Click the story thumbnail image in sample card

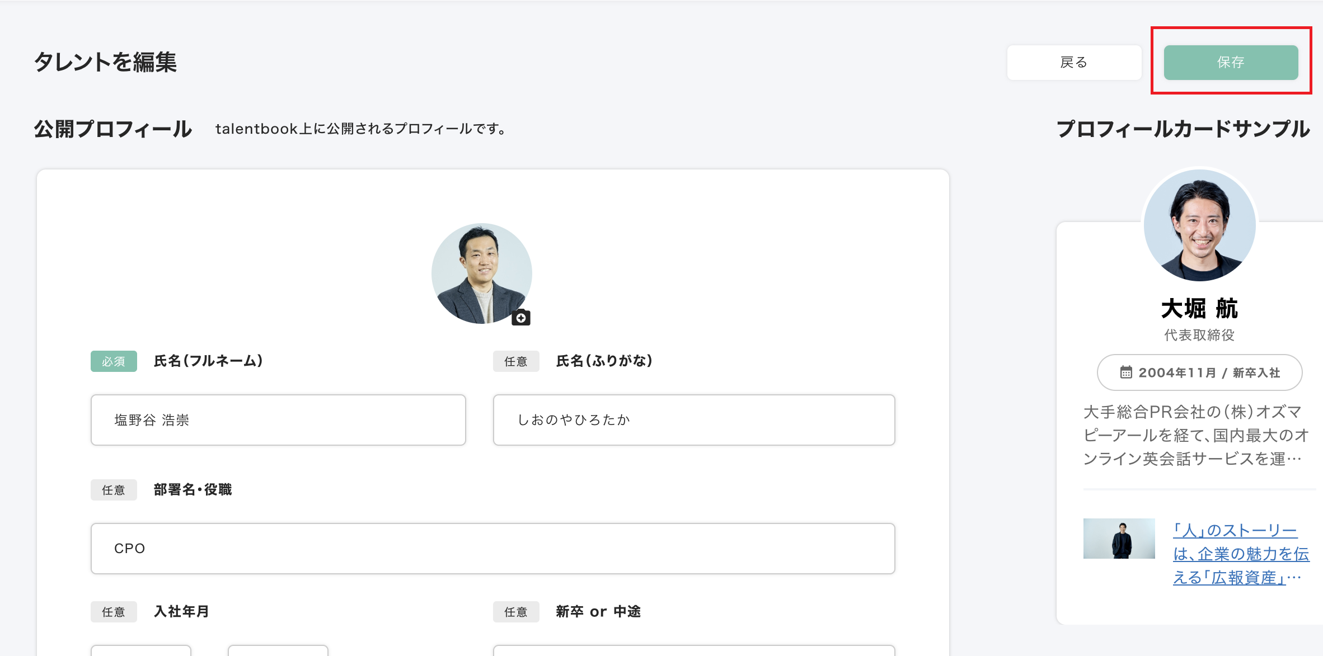(x=1119, y=539)
